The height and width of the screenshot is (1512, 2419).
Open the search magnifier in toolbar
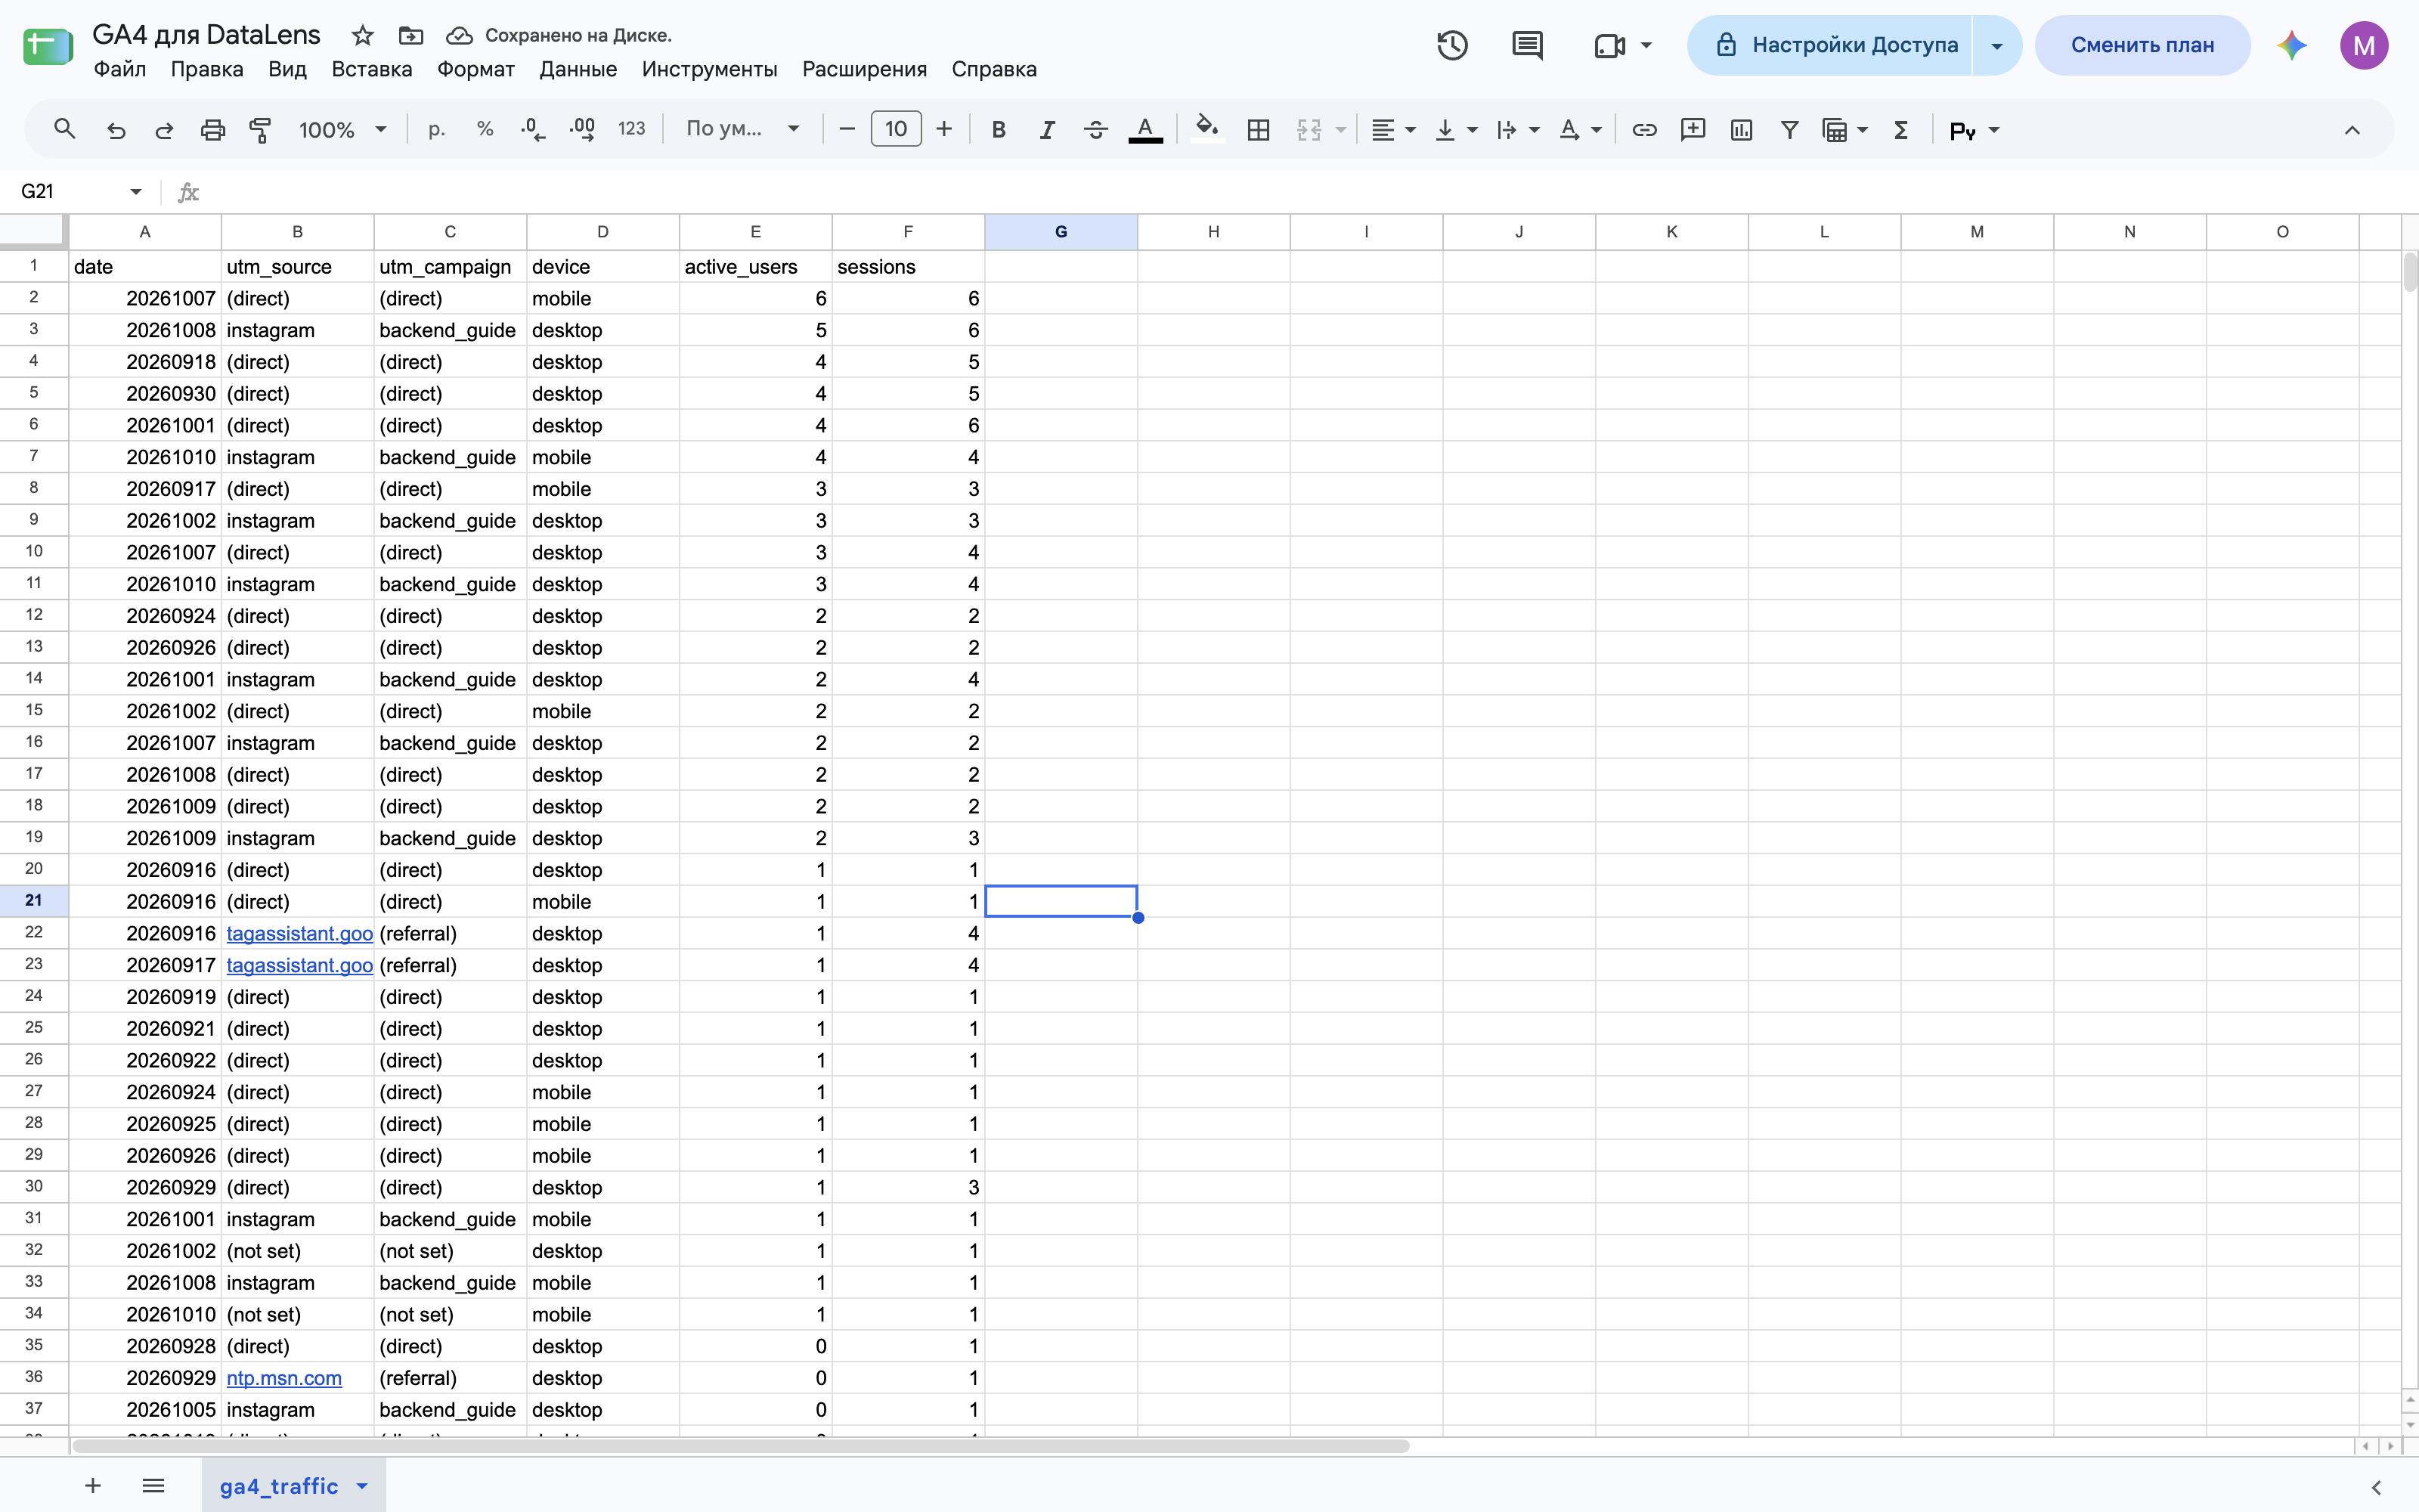click(x=65, y=129)
